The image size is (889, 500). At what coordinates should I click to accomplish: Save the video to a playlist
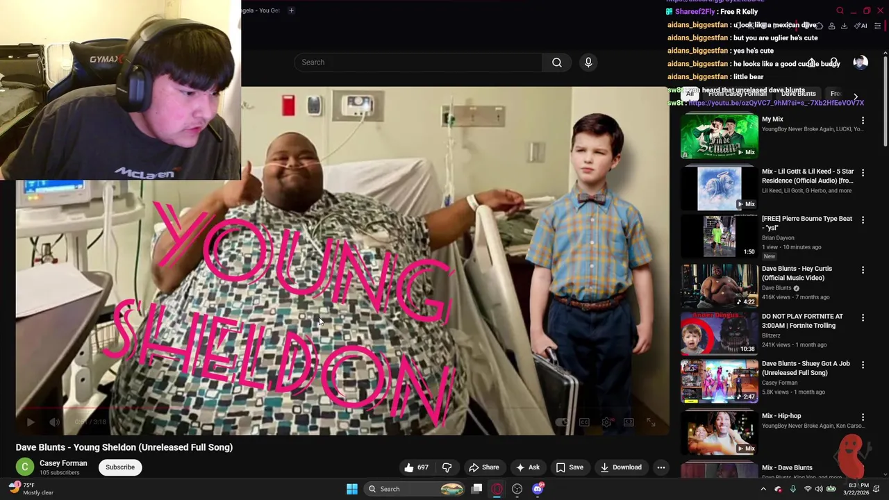coord(570,467)
